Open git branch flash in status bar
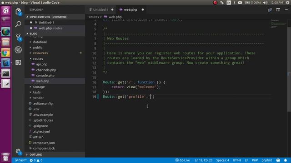 [21, 160]
